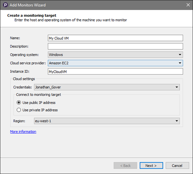Click the empty Description field
The height and width of the screenshot is (174, 193).
click(x=115, y=46)
